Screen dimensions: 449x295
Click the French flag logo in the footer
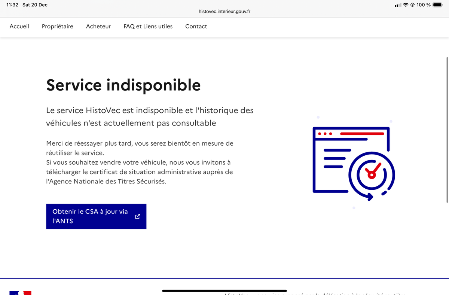20,293
